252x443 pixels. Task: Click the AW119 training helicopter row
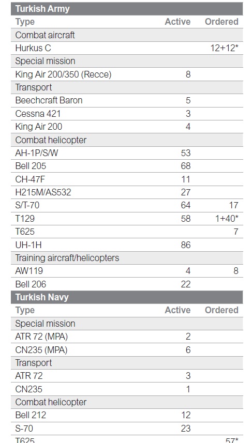127,271
